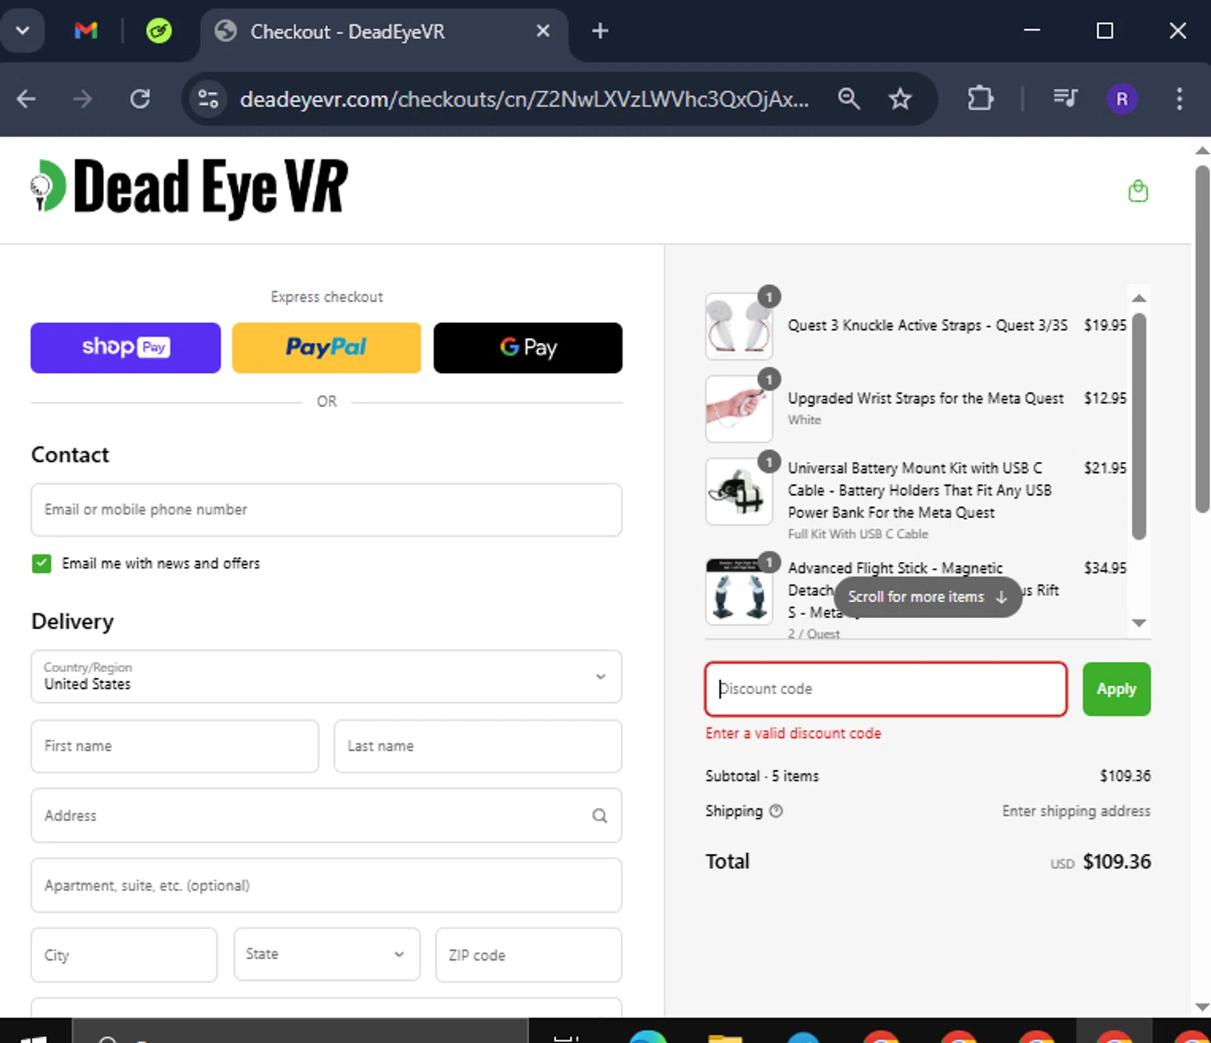Focus the Address field

point(326,815)
